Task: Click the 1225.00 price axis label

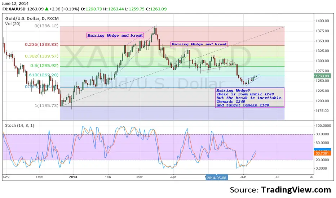Action: tap(322, 91)
